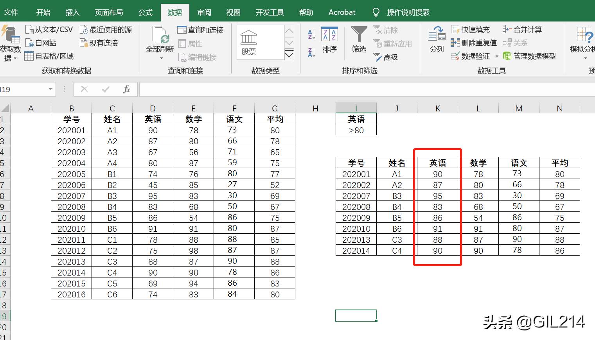The height and width of the screenshot is (340, 595).
Task: Switch to the Formulas (公式) tab
Action: point(145,13)
